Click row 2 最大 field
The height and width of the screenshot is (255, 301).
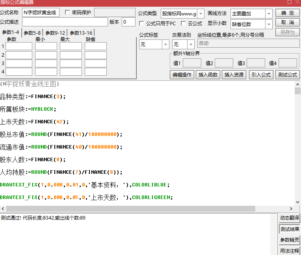coord(71,55)
